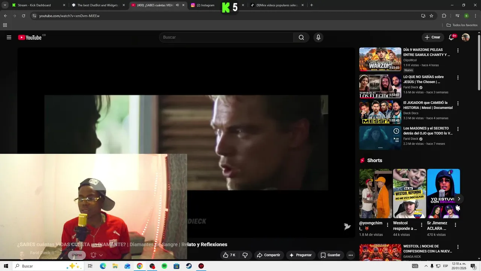Start voice search with microphone icon
The image size is (481, 271).
(318, 37)
